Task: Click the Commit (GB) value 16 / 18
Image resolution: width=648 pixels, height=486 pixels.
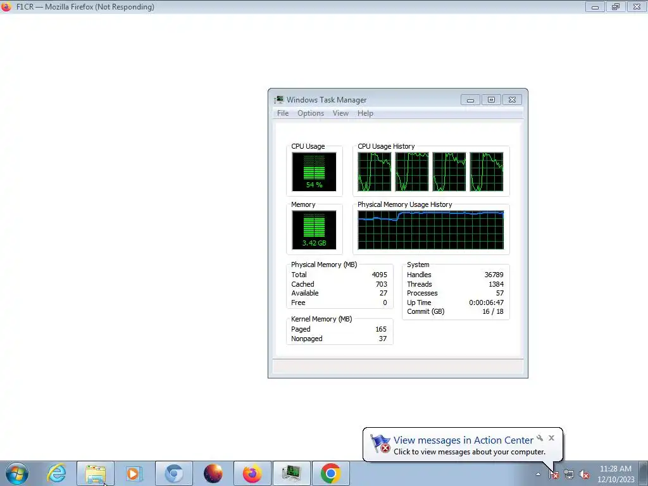Action: (x=493, y=312)
